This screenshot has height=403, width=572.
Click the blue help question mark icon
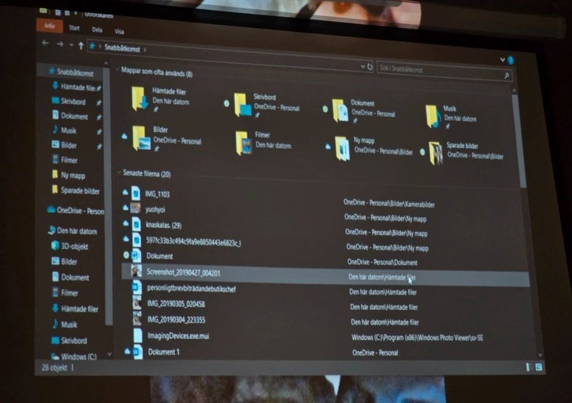coord(510,60)
